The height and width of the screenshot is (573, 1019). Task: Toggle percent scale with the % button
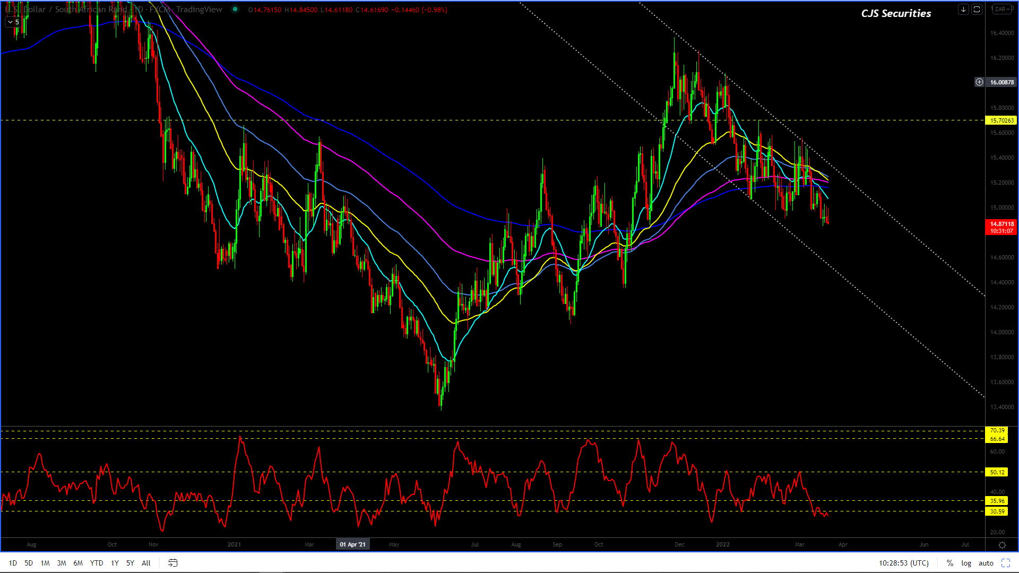tap(950, 563)
